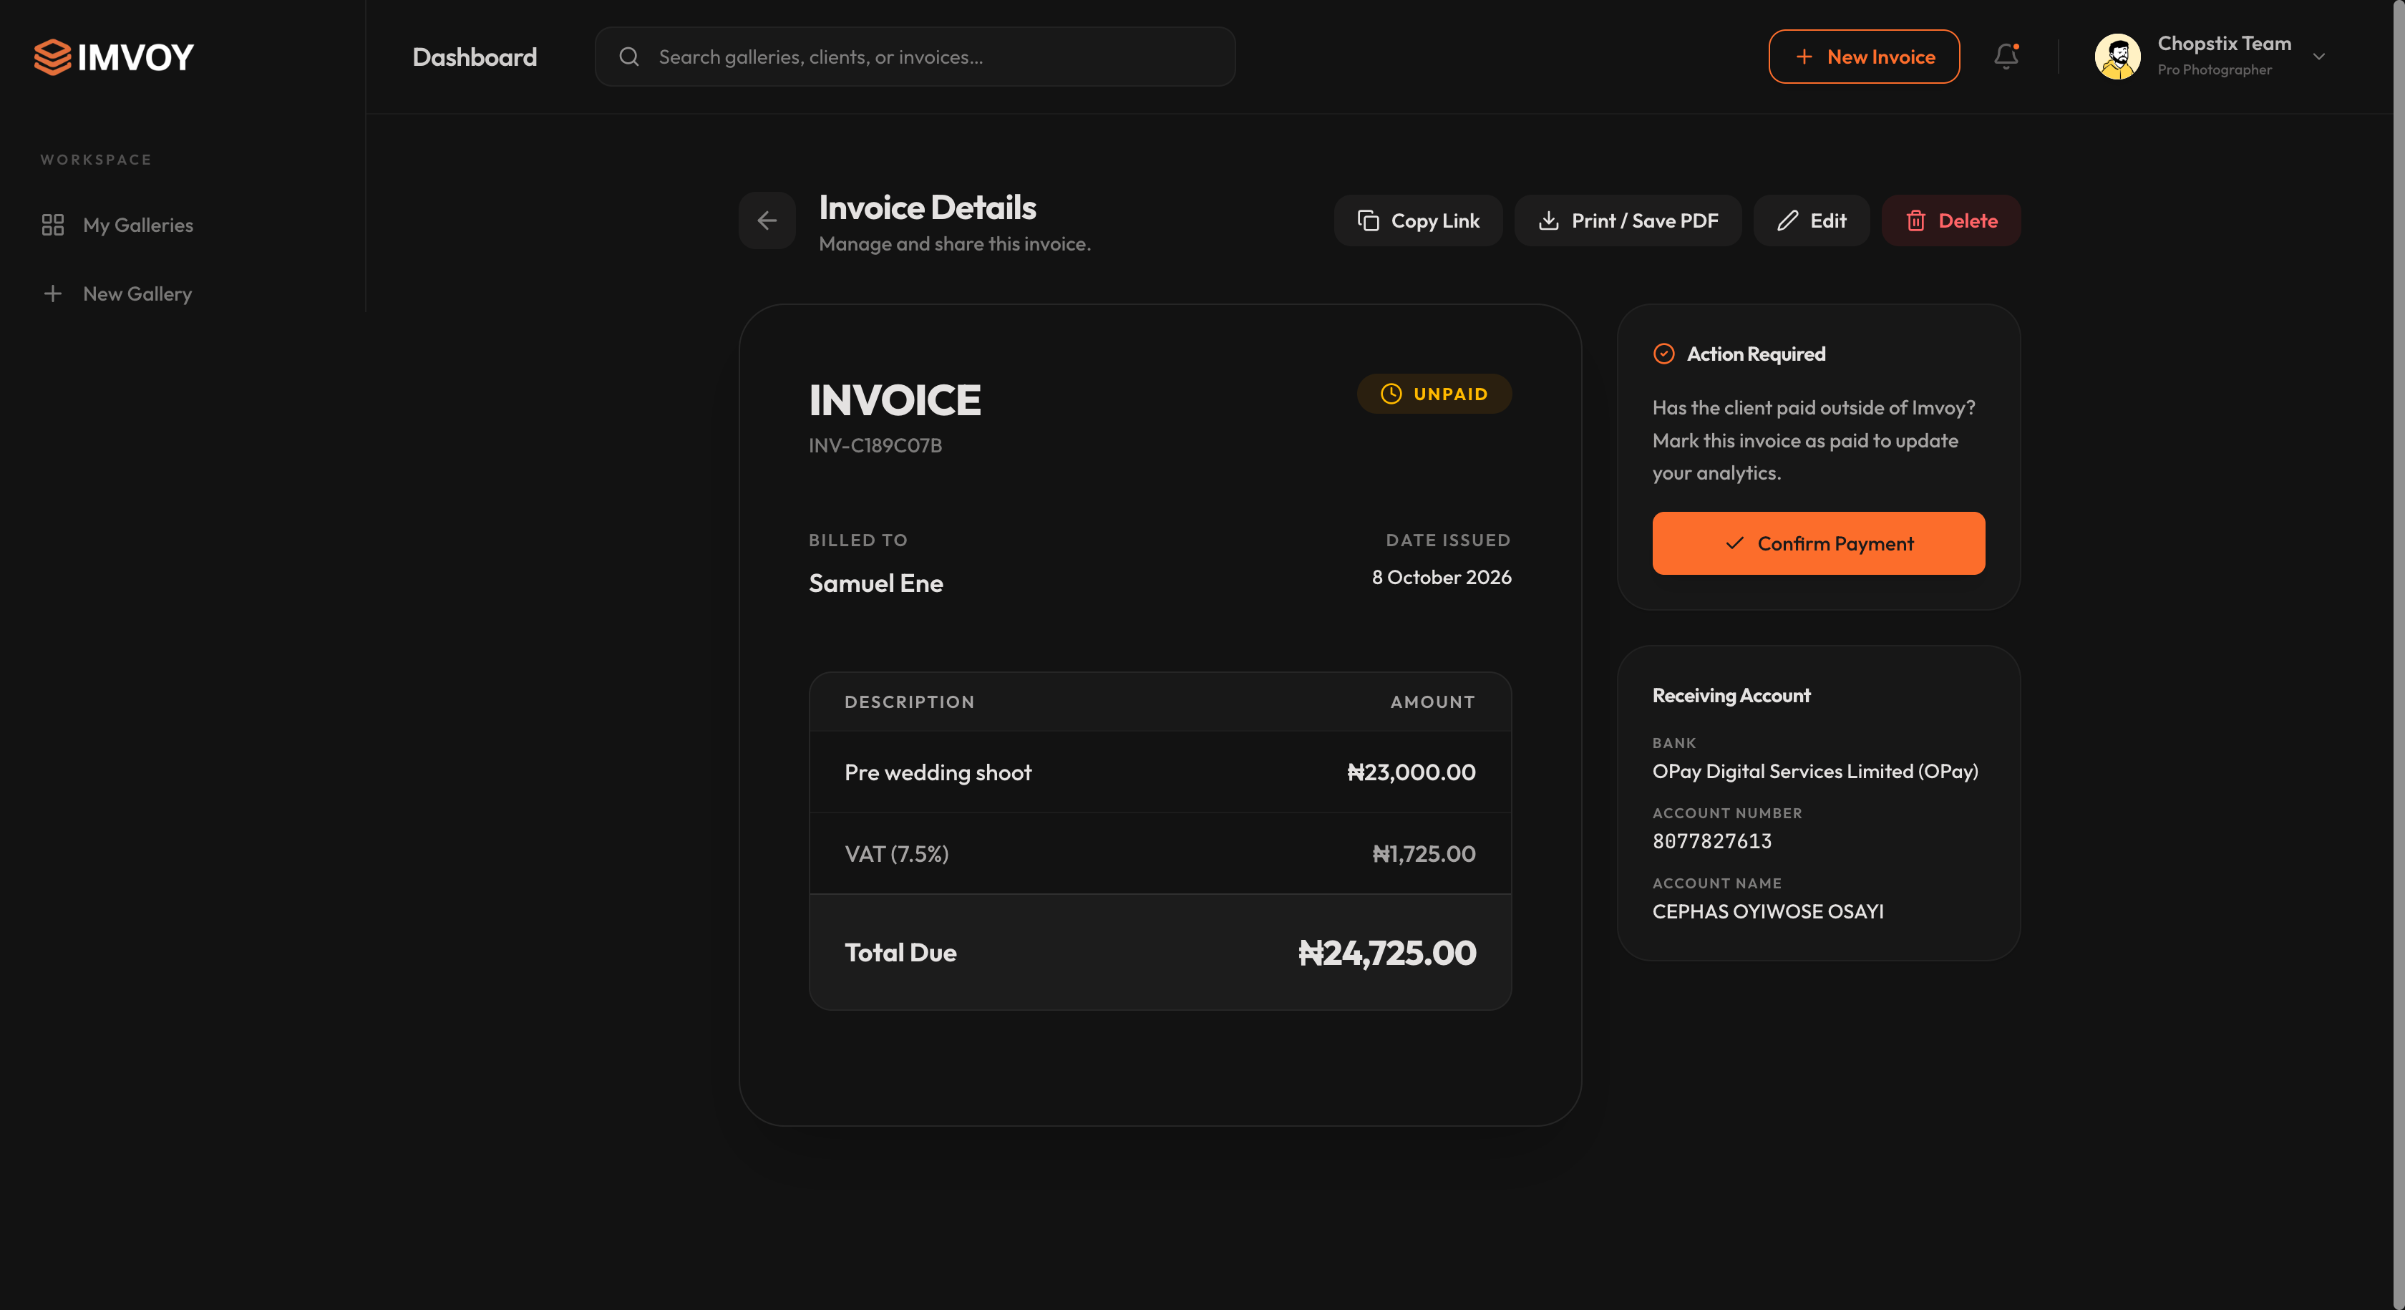
Task: Click the VAT (7.5%) row label
Action: (x=896, y=853)
